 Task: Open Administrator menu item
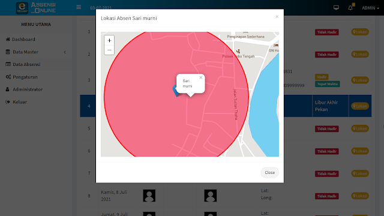click(x=36, y=89)
